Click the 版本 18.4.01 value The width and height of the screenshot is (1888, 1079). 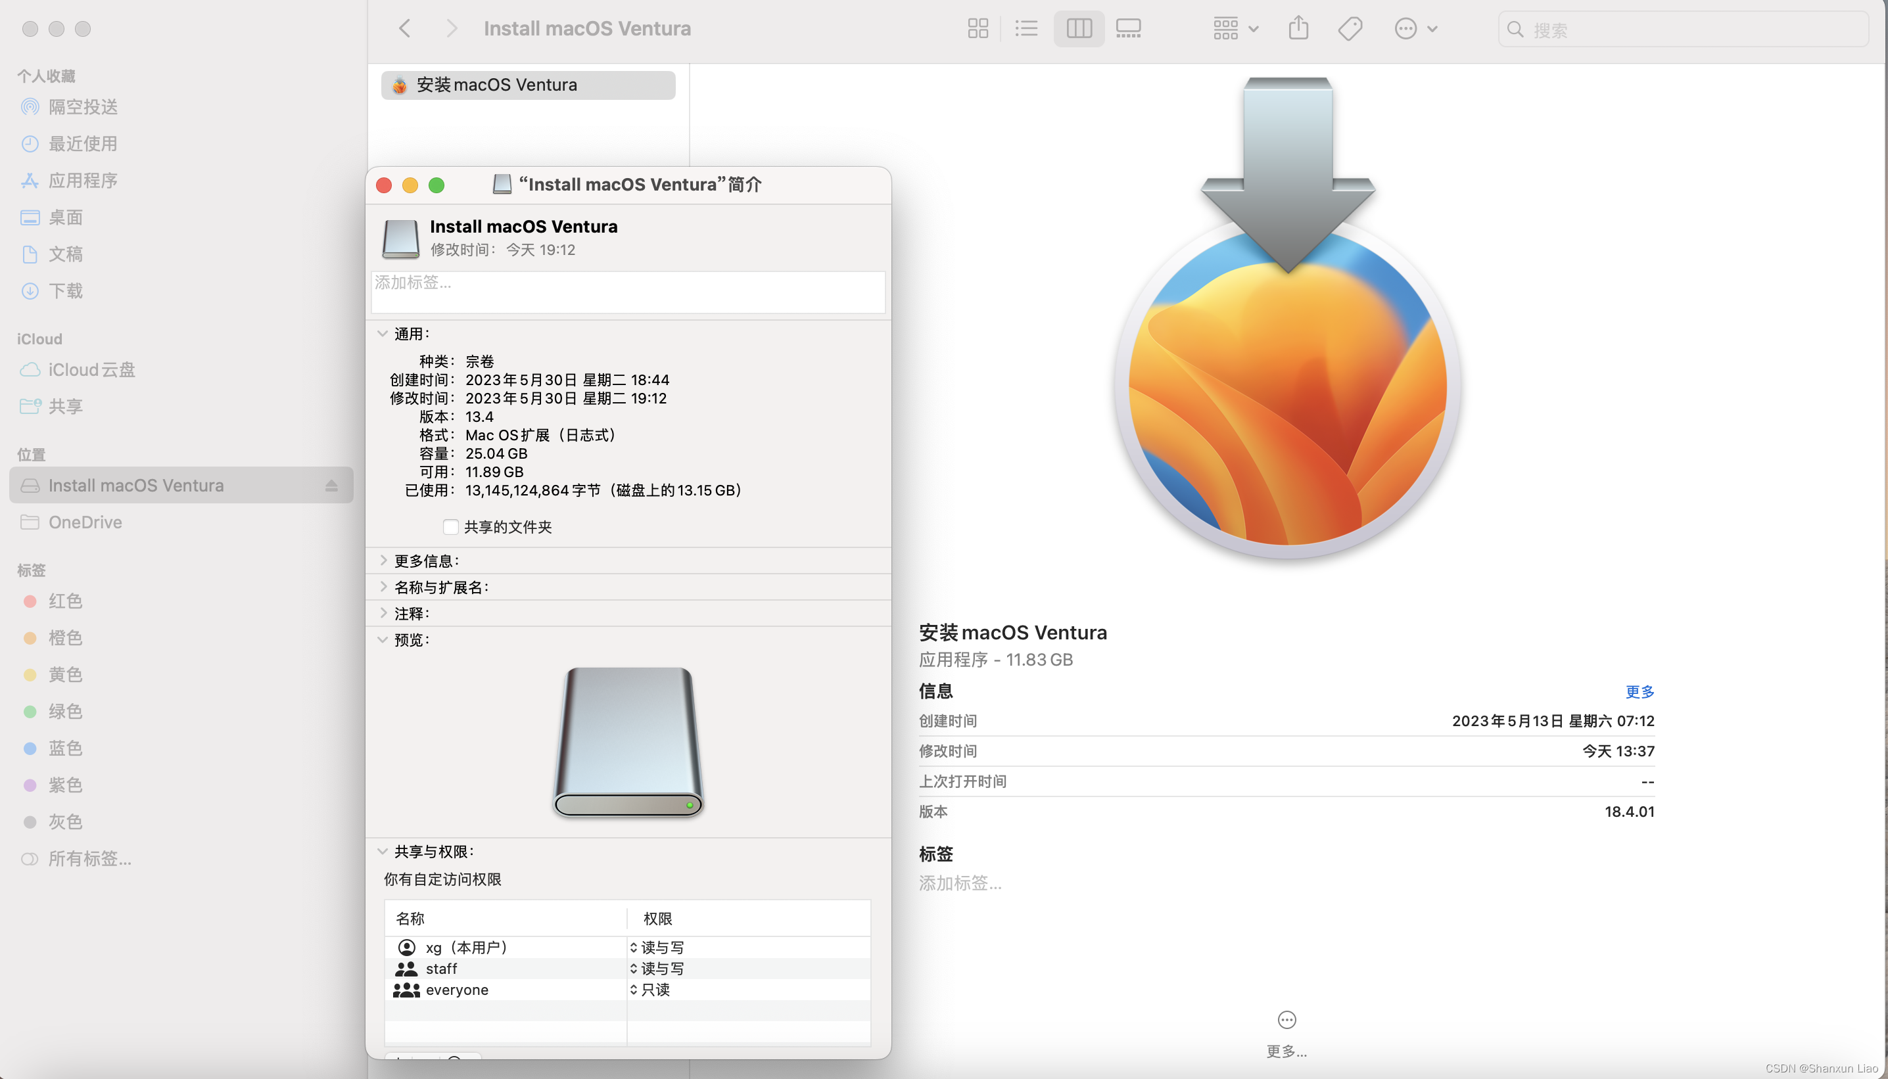[1629, 812]
